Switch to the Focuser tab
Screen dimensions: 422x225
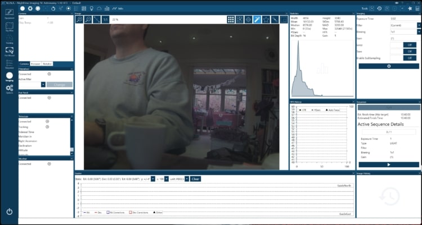coord(35,64)
